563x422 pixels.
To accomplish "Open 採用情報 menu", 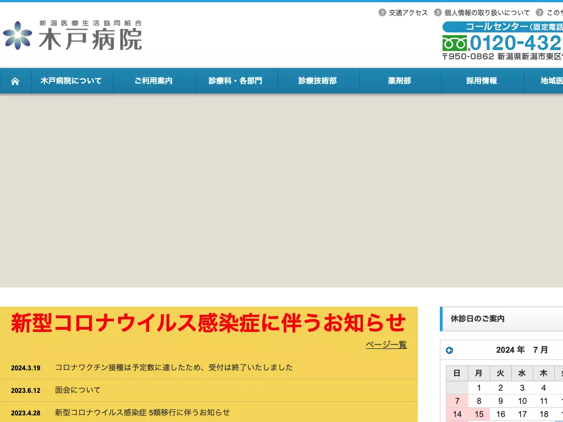I will (x=482, y=81).
